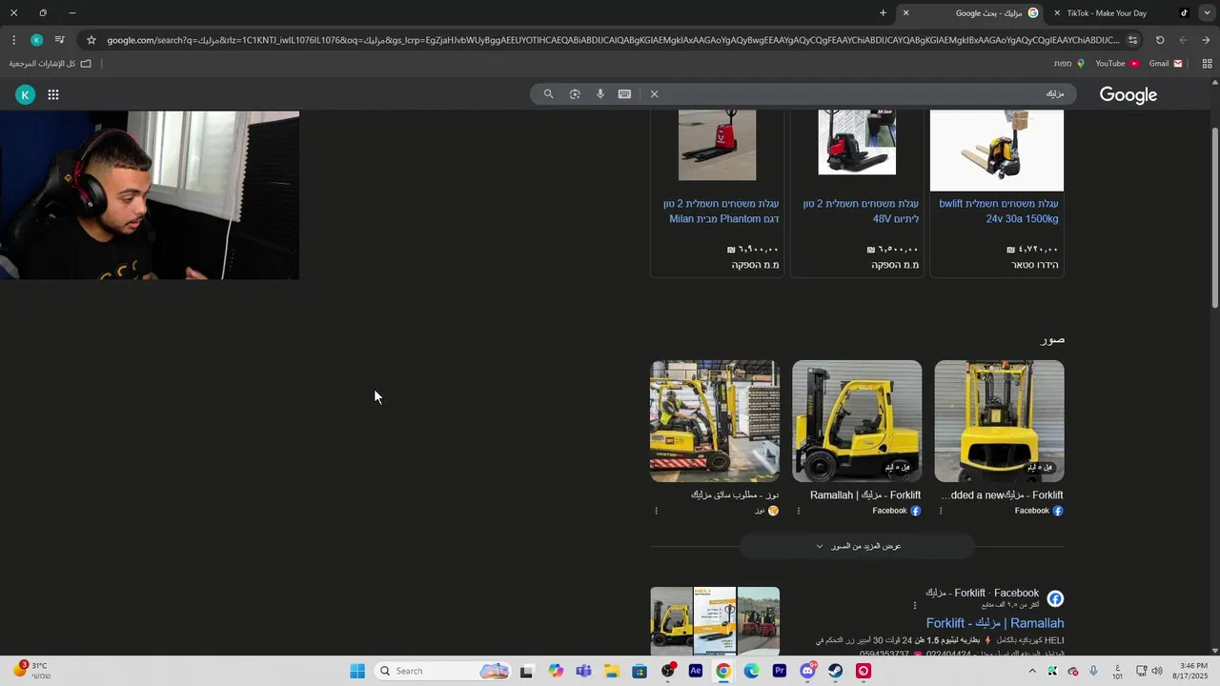Reload the page

[x=1160, y=40]
